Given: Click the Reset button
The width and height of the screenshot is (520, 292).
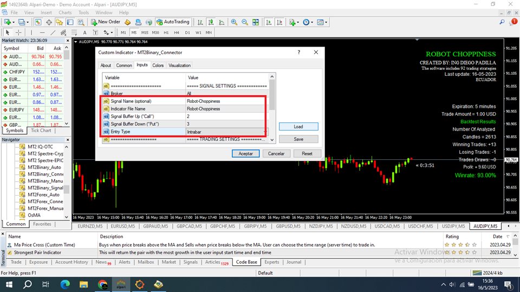Looking at the screenshot, I should coord(307,154).
